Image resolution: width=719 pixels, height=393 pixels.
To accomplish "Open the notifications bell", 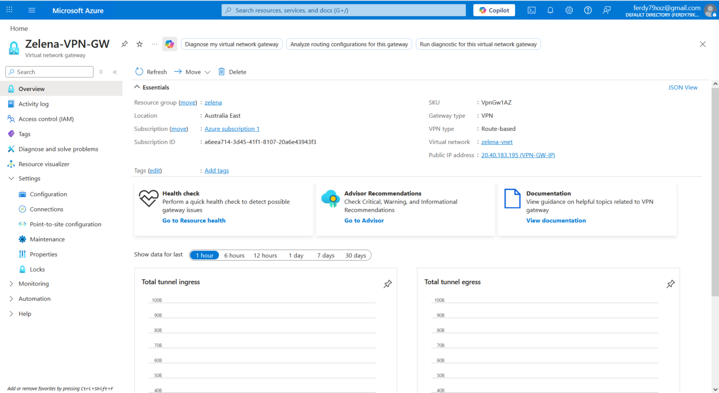I will pyautogui.click(x=550, y=10).
